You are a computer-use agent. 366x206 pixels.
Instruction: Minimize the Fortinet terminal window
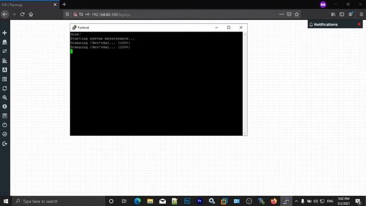click(x=216, y=27)
